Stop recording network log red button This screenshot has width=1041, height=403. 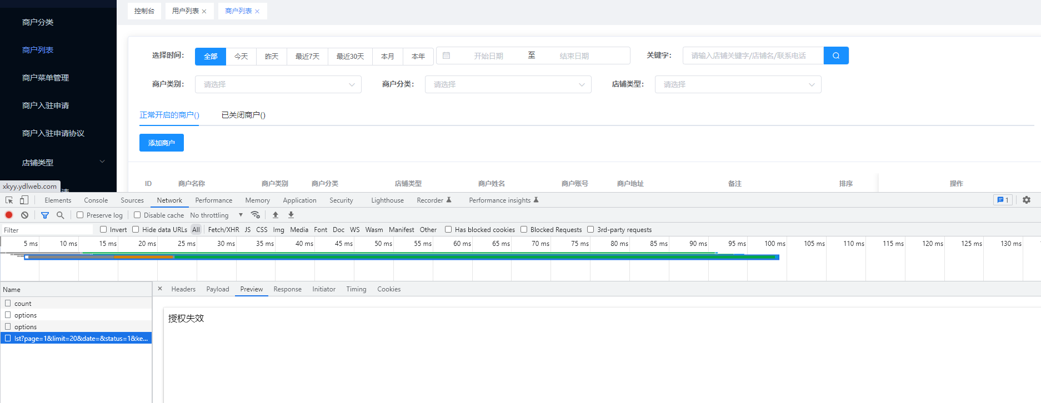point(9,215)
